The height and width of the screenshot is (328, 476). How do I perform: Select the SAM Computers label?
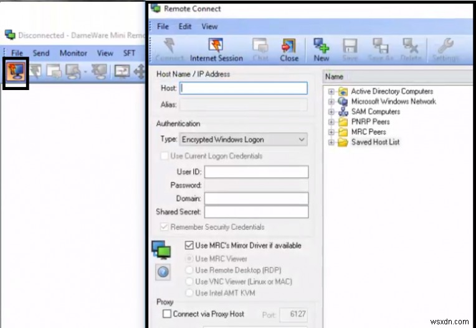(376, 112)
